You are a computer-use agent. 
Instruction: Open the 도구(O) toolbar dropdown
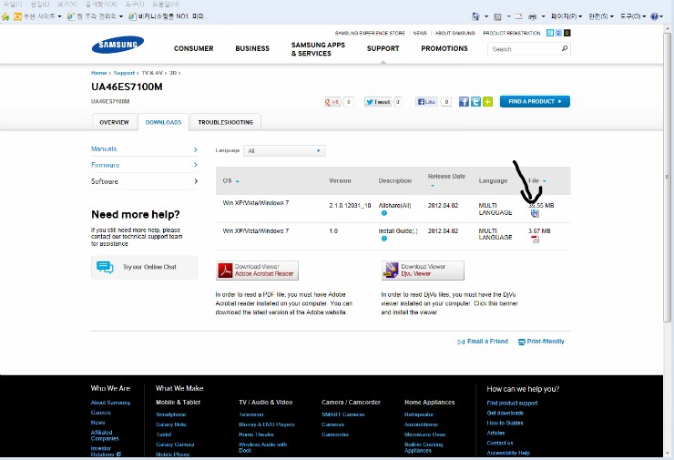(633, 16)
